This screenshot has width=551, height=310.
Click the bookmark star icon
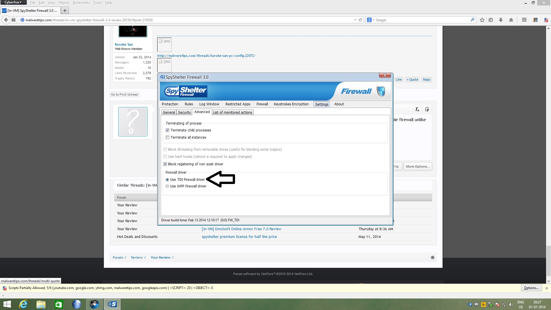click(482, 20)
